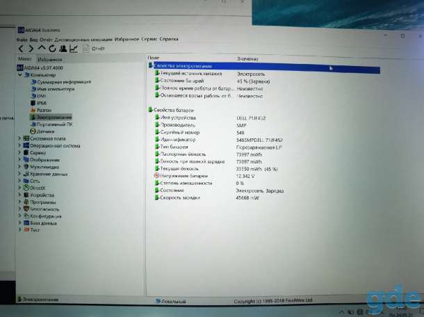Select the Степень изношенности row
424x317 pixels.
pyautogui.click(x=199, y=183)
